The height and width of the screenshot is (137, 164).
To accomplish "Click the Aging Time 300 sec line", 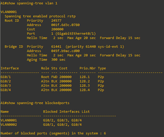I will click(x=46, y=60).
